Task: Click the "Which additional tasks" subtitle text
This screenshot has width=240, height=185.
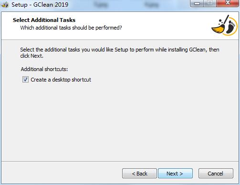Action: click(x=71, y=28)
